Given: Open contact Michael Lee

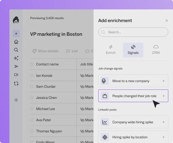Looking at the screenshot, I should [x=45, y=109].
